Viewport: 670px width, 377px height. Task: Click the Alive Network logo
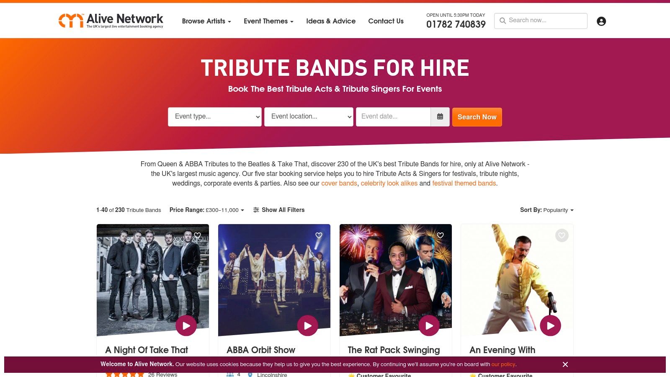coord(111,21)
